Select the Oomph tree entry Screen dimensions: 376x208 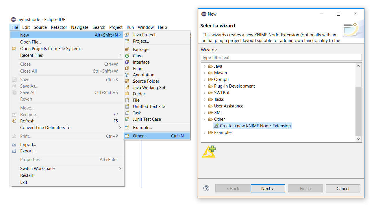pos(221,80)
